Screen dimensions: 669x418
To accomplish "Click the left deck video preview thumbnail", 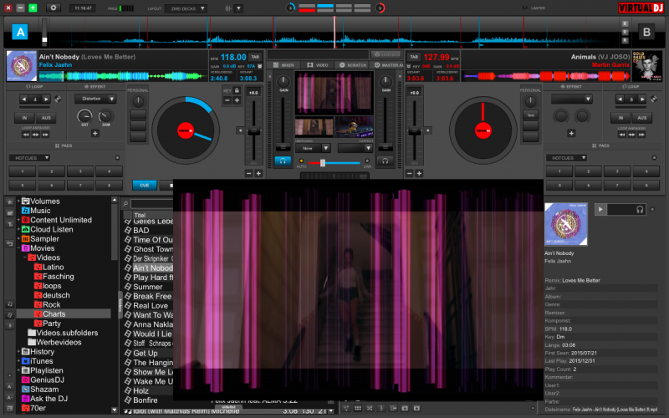I will pos(314,127).
